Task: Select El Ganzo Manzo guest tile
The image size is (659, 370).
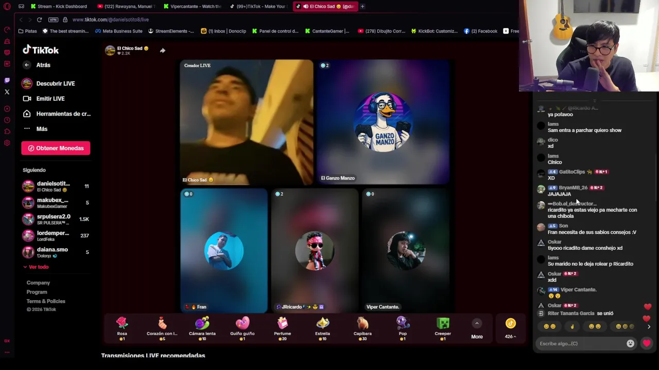Action: (x=384, y=122)
